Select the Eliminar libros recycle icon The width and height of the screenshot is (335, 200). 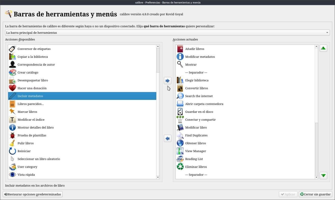pyautogui.click(x=180, y=167)
